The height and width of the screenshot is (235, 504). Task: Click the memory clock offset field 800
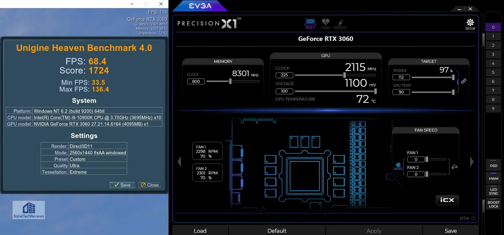(x=196, y=81)
